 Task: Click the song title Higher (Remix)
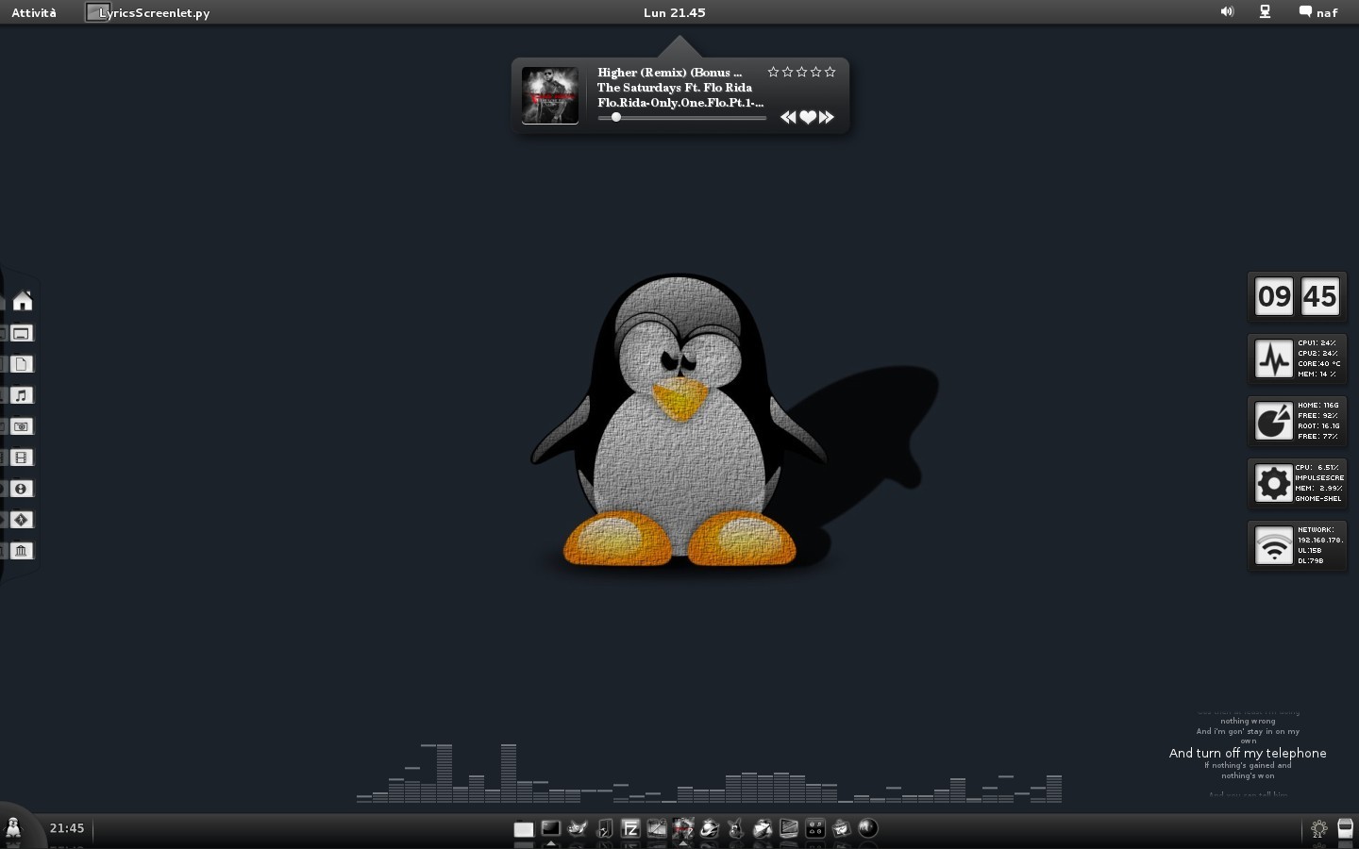[x=670, y=73]
